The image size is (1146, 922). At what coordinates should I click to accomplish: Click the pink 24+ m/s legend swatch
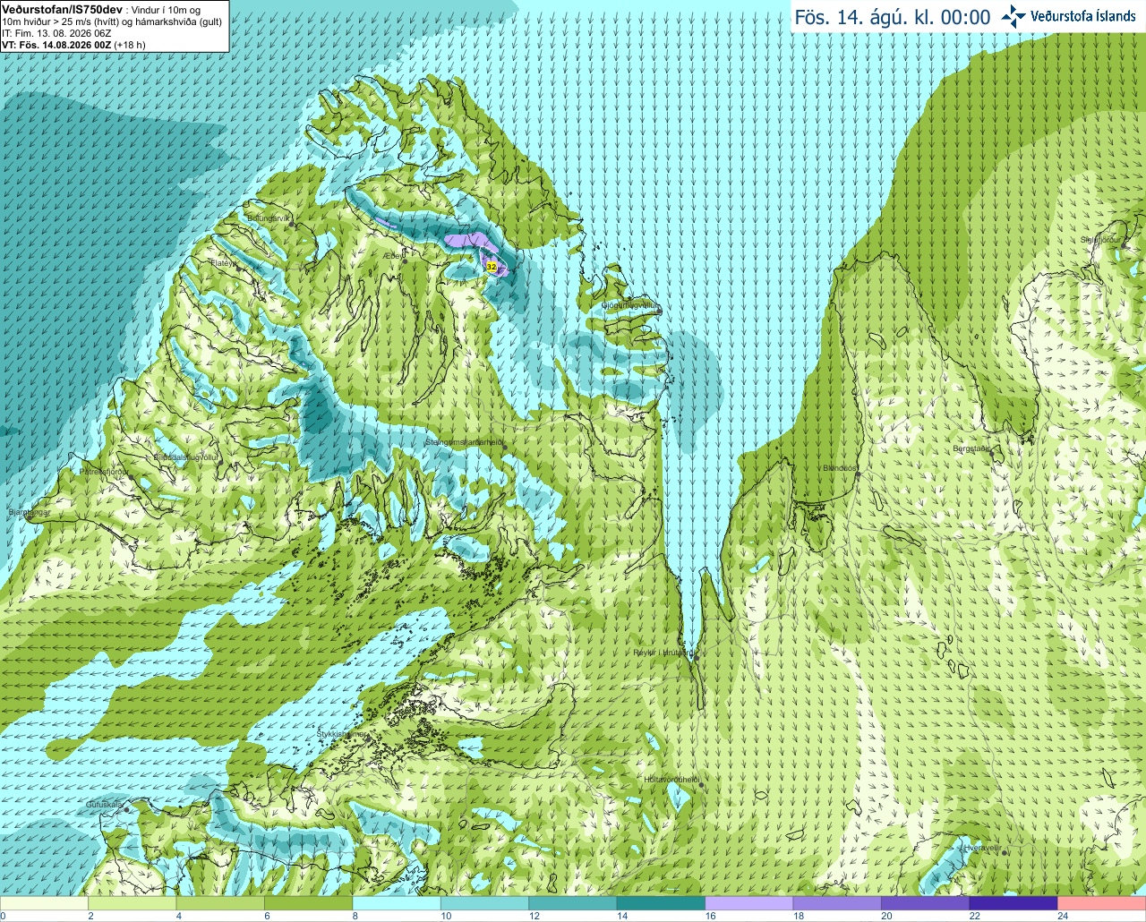1101,903
